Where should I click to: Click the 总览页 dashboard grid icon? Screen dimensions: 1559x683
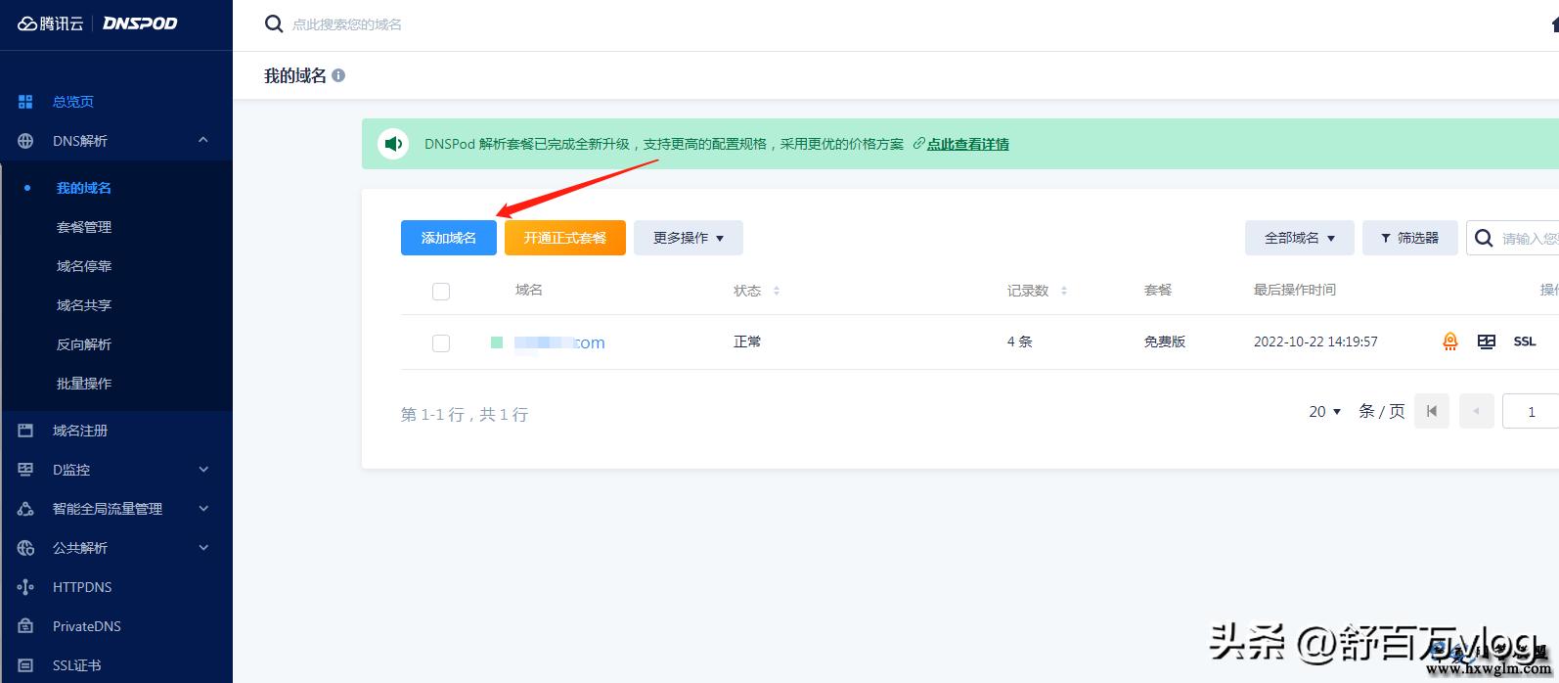click(x=25, y=102)
